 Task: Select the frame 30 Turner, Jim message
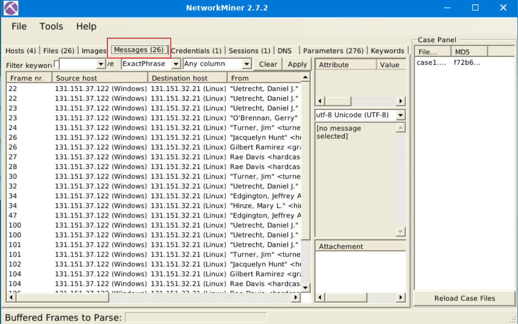pyautogui.click(x=154, y=176)
